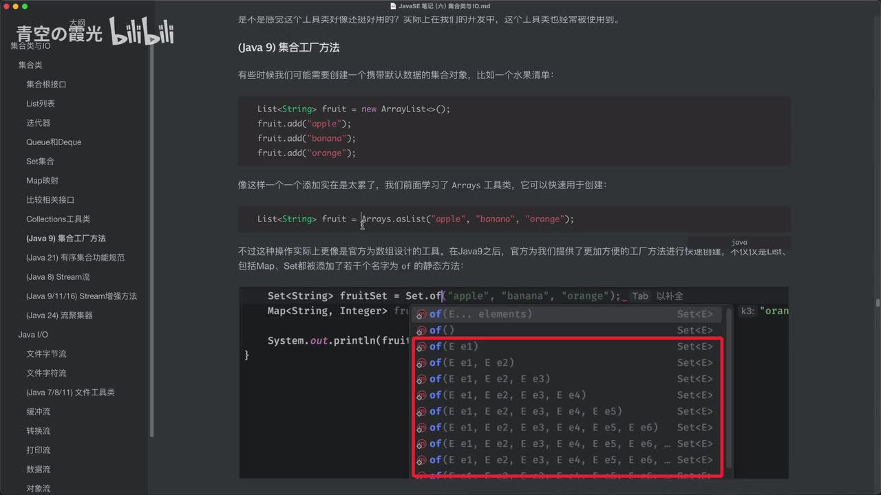Click the System.out.println line
This screenshot has width=881, height=495.
tap(339, 340)
